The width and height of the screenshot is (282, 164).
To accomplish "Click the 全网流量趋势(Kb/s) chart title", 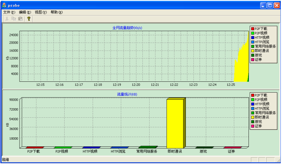I will [x=127, y=28].
